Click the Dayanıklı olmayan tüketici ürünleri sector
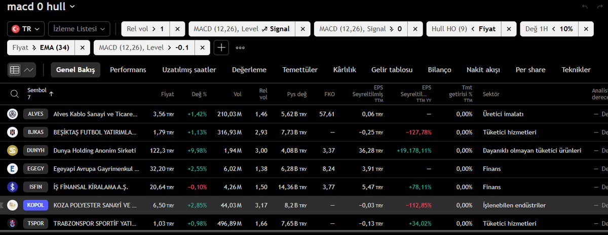 pyautogui.click(x=531, y=151)
